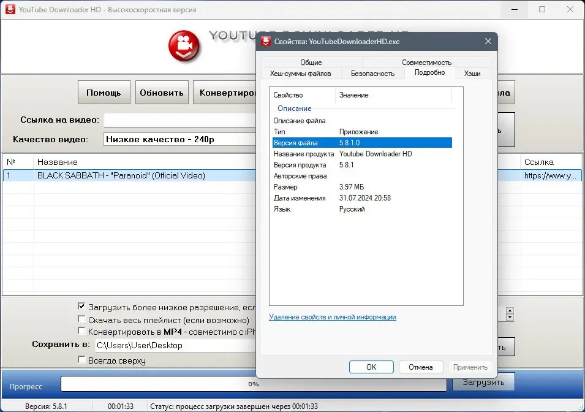The width and height of the screenshot is (585, 412).
Task: Close the properties dialog with X
Action: pos(488,41)
